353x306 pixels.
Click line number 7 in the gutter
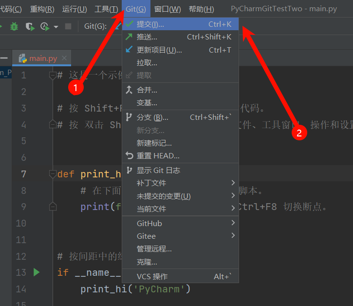(24, 174)
